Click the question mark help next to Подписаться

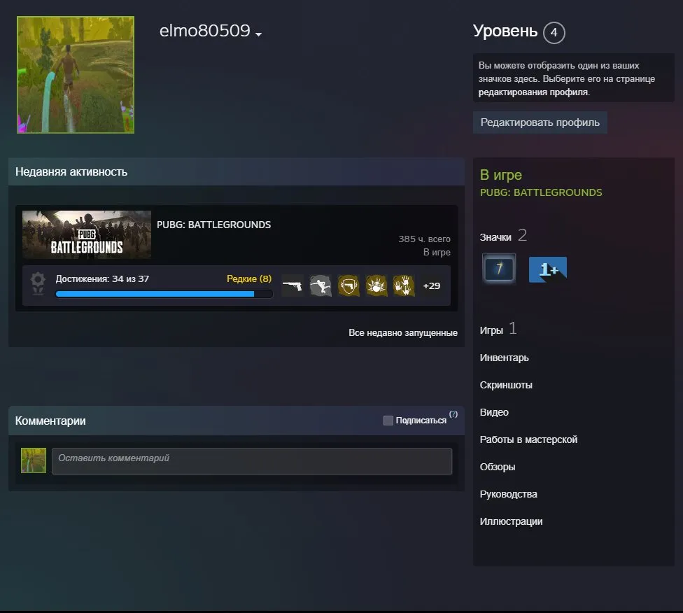(453, 414)
